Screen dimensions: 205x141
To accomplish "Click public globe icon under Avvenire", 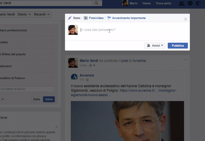I will (x=88, y=80).
